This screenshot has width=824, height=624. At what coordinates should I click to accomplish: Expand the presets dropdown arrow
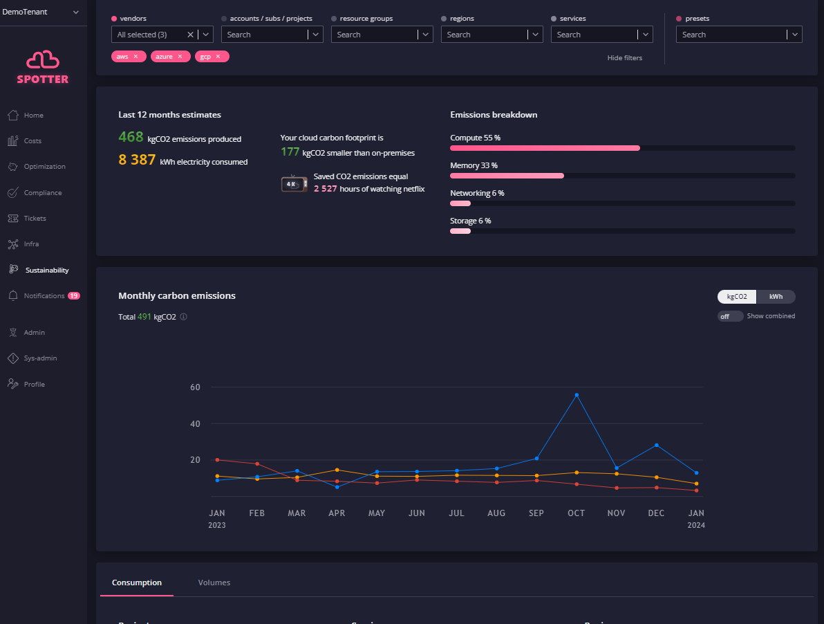(x=794, y=35)
